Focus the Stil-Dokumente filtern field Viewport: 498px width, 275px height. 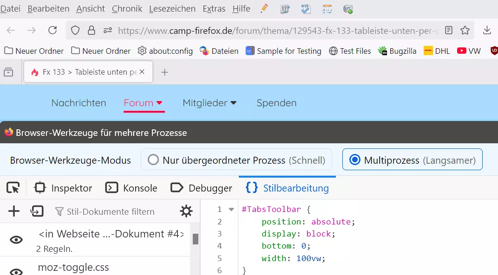[x=111, y=211]
